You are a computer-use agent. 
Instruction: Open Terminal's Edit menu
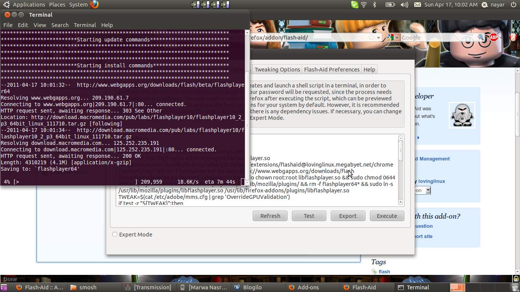[23, 25]
